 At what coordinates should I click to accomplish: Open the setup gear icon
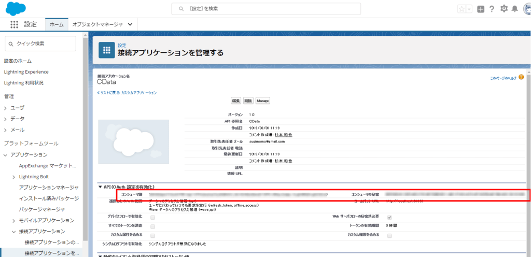pos(504,9)
